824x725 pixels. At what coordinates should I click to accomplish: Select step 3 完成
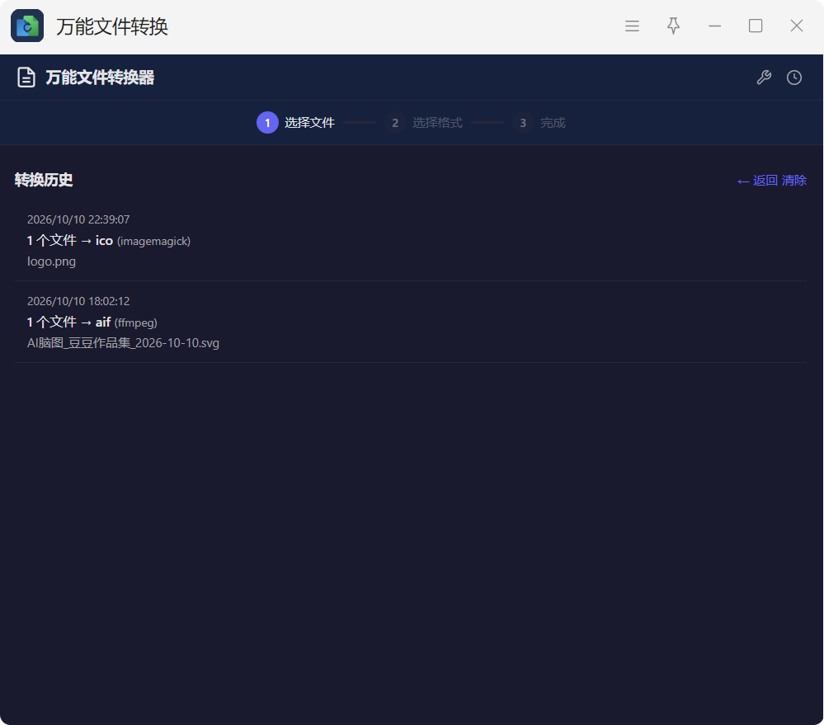click(539, 123)
